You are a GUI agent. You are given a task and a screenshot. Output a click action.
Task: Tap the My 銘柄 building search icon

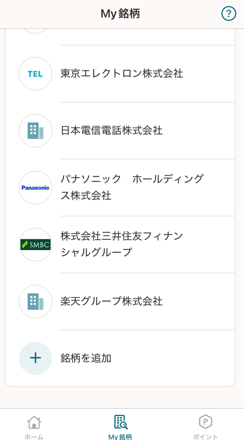[x=121, y=422]
